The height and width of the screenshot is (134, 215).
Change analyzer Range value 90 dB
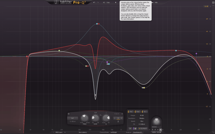click(142, 115)
